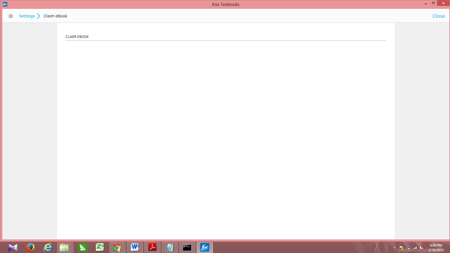Switch to Word in the taskbar
This screenshot has width=450, height=253.
135,247
